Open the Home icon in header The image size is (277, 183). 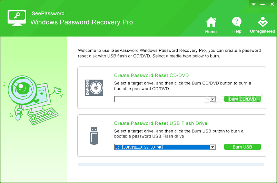tap(211, 22)
